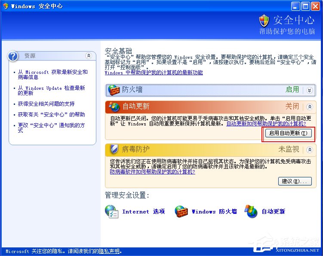323x256 pixels.
Task: Collapse the 资源 panel chevron
Action: pyautogui.click(x=89, y=55)
